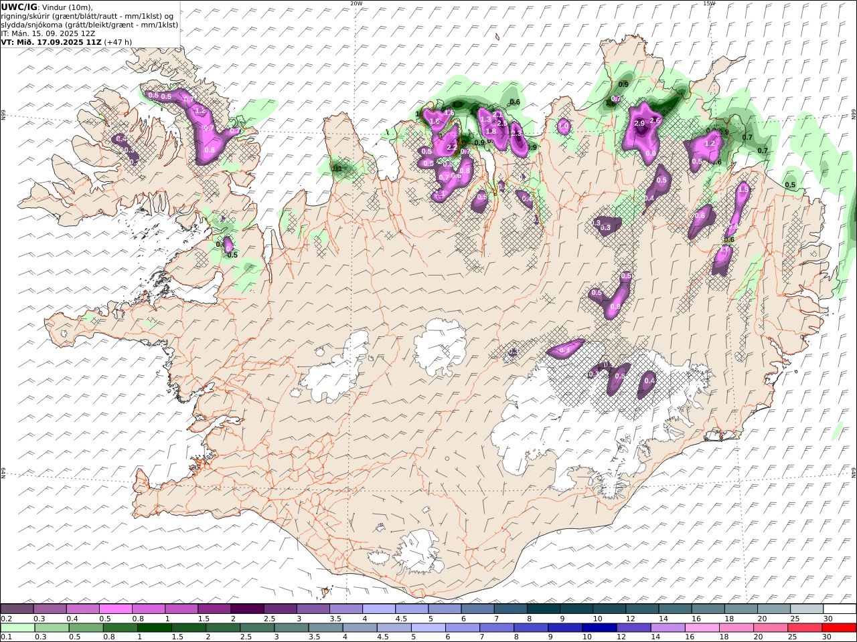Click the '2.2' value label on the map
Screen dimensions: 857x642
pos(451,148)
